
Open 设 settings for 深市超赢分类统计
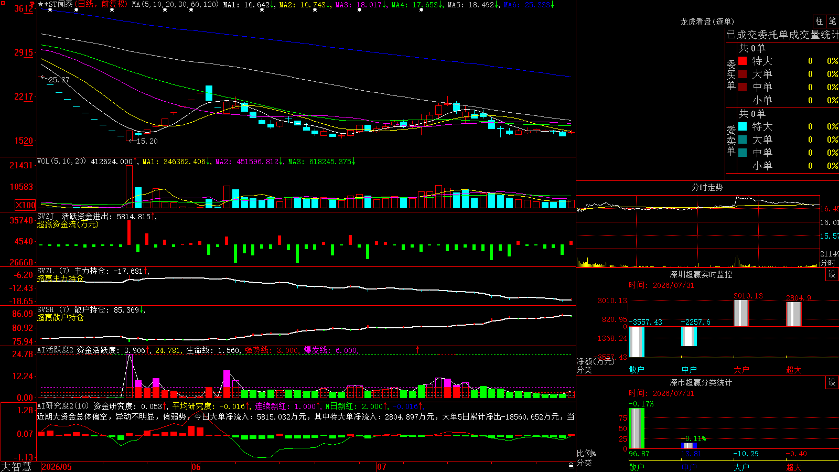[x=832, y=382]
